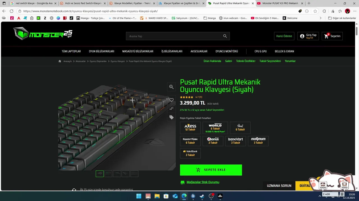Jump to Taksit Seçenekleri section

[x=270, y=61]
